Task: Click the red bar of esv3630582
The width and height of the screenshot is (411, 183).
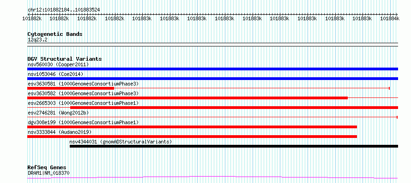Action: click(x=187, y=98)
